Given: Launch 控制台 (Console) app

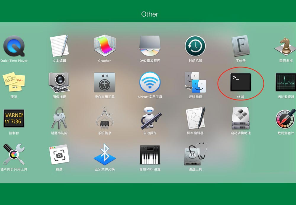Looking at the screenshot, I should click(14, 118).
